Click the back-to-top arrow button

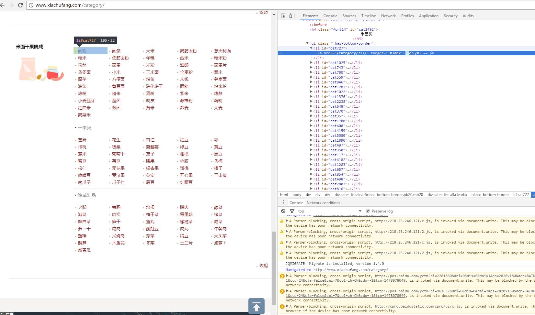click(x=256, y=306)
